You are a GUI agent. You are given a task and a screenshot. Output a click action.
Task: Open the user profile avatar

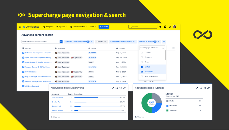pos(175,27)
